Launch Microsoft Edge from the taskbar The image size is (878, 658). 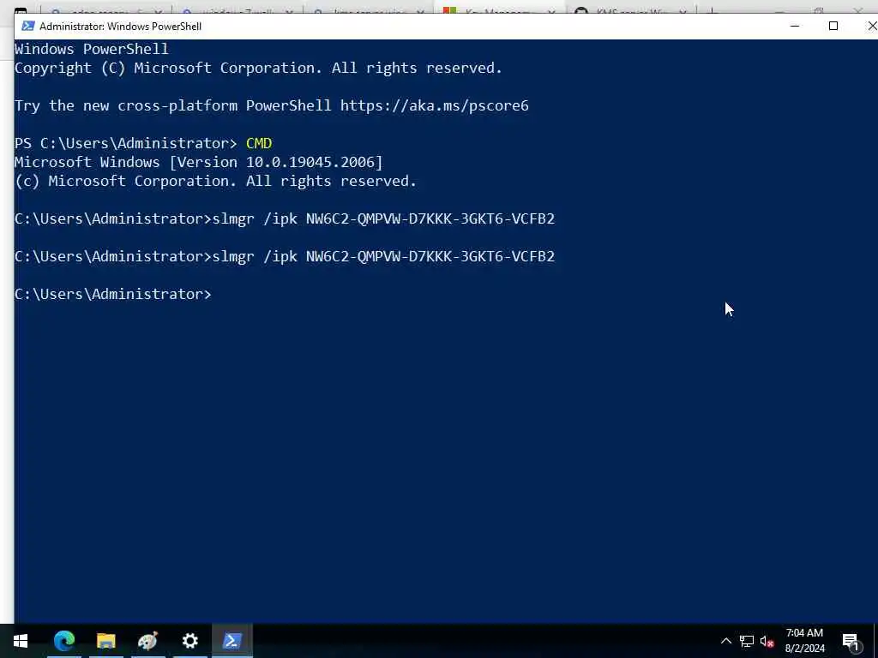pos(63,641)
